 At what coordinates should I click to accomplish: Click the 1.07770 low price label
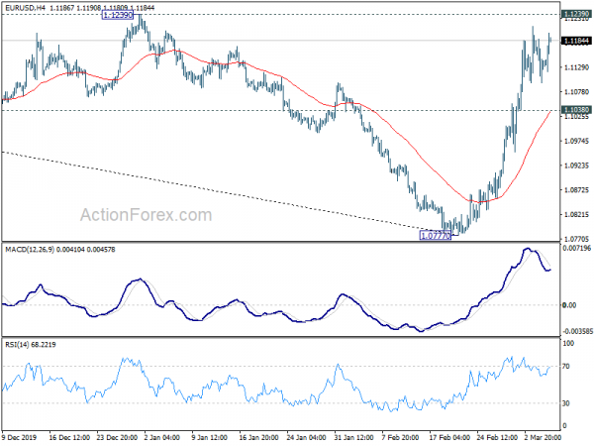(x=436, y=236)
